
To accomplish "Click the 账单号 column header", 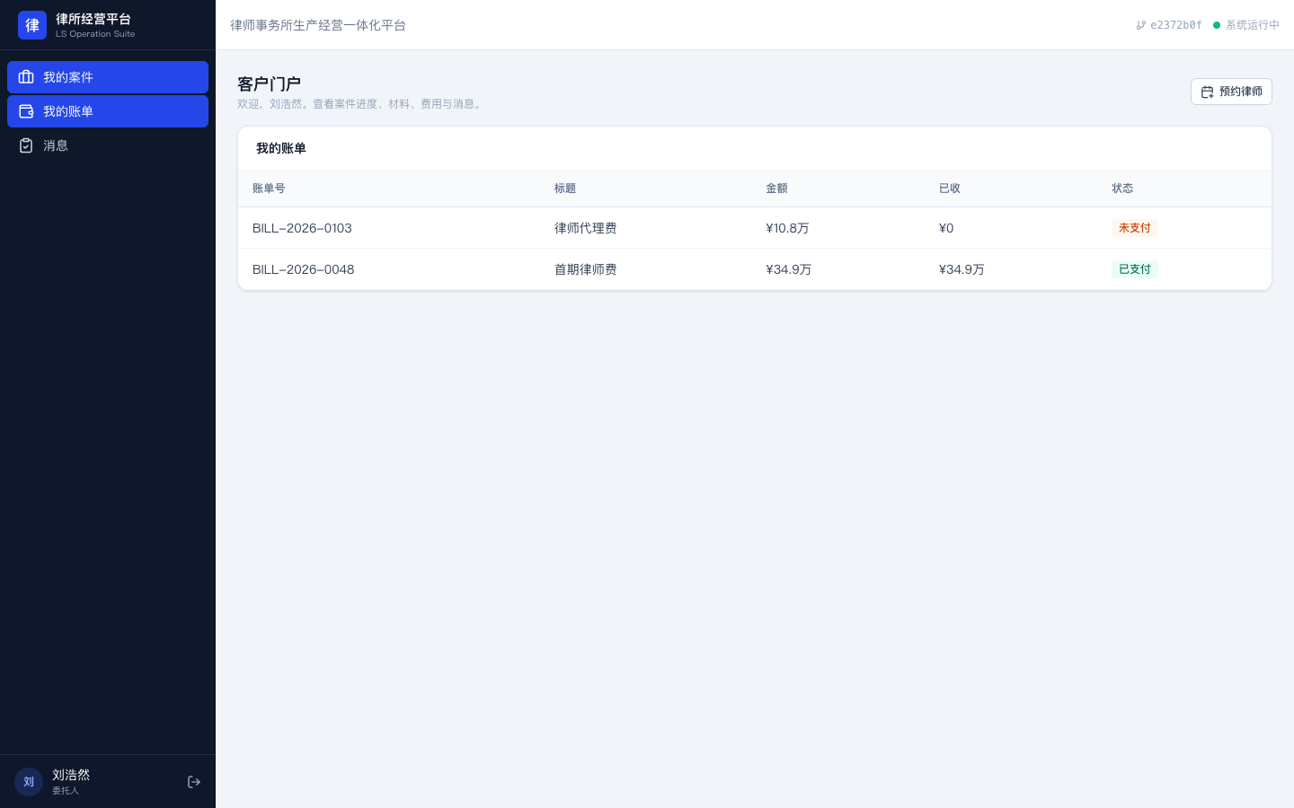I will click(269, 189).
